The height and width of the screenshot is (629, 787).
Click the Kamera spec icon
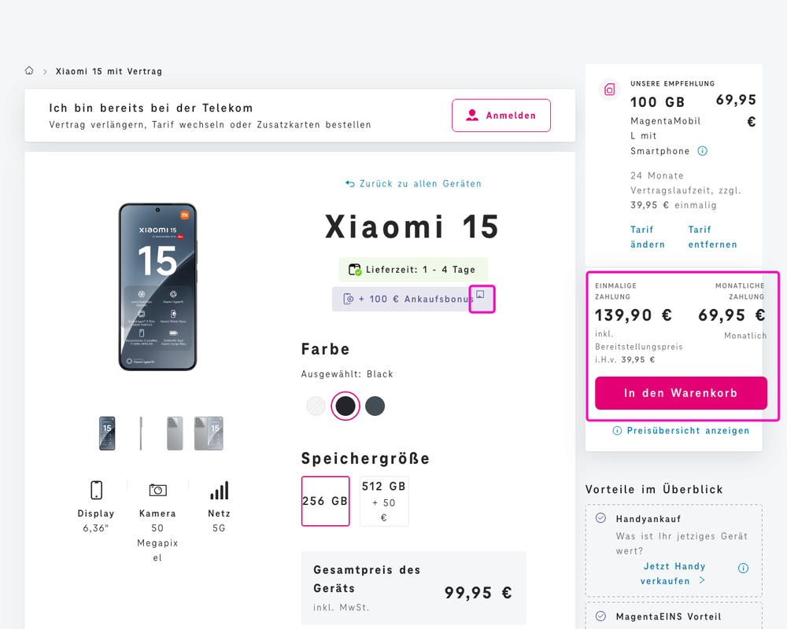pos(157,489)
